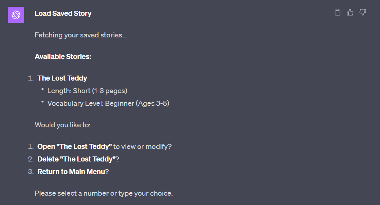
Task: Choose Open "The Lost Teddy" option
Action: point(74,147)
